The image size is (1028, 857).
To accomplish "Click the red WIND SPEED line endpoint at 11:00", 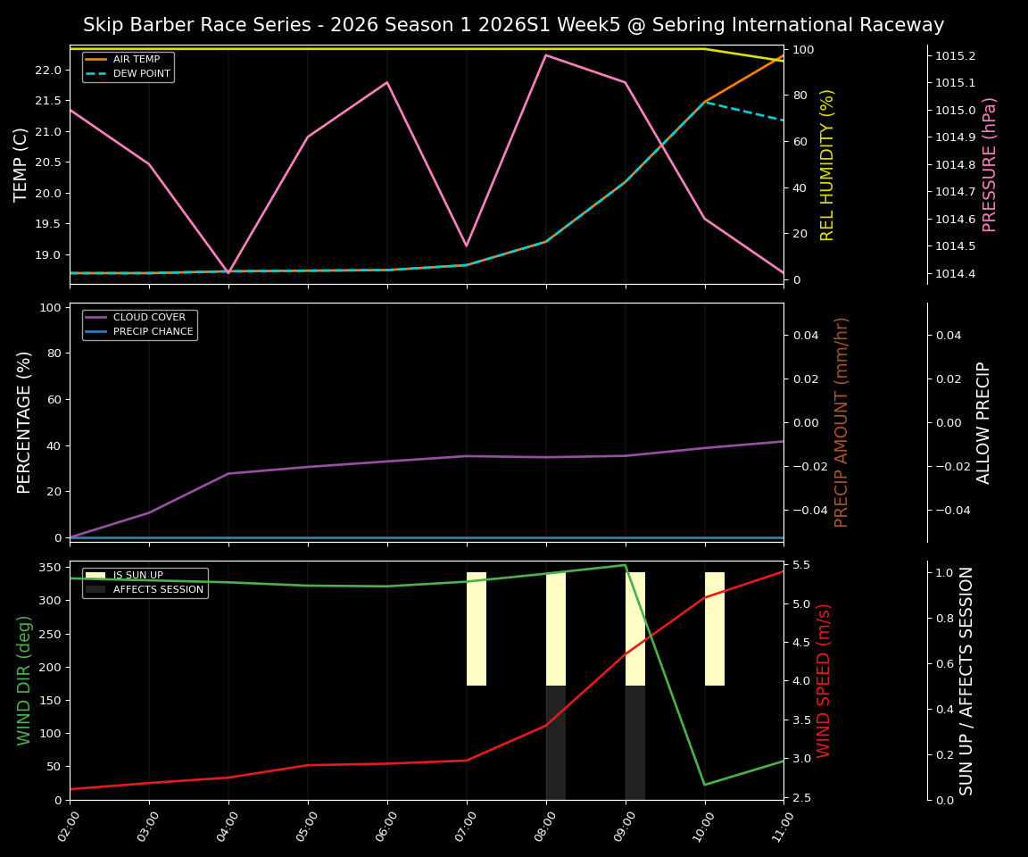I will click(782, 573).
